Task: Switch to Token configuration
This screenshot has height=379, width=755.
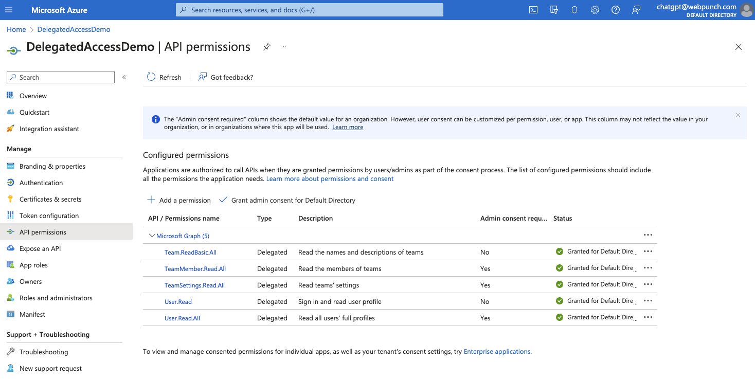Action: click(x=49, y=215)
